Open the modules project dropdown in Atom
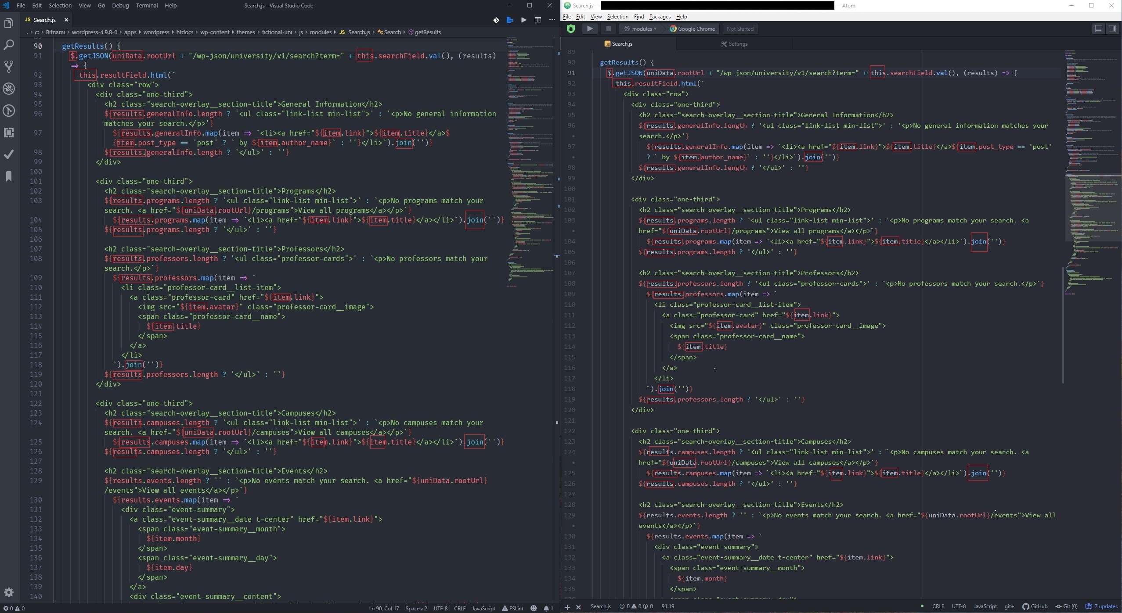 (641, 29)
